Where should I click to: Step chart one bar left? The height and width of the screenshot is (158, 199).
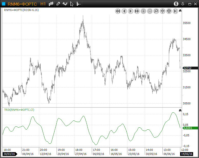[124, 11]
